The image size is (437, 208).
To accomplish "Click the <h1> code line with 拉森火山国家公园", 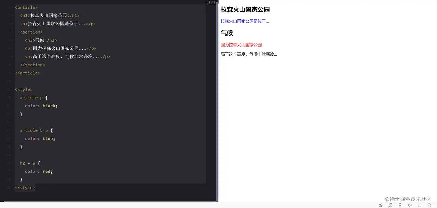I will (50, 16).
